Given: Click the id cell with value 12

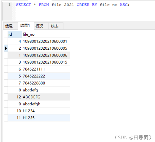Looking at the screenshot, I should (15, 97).
